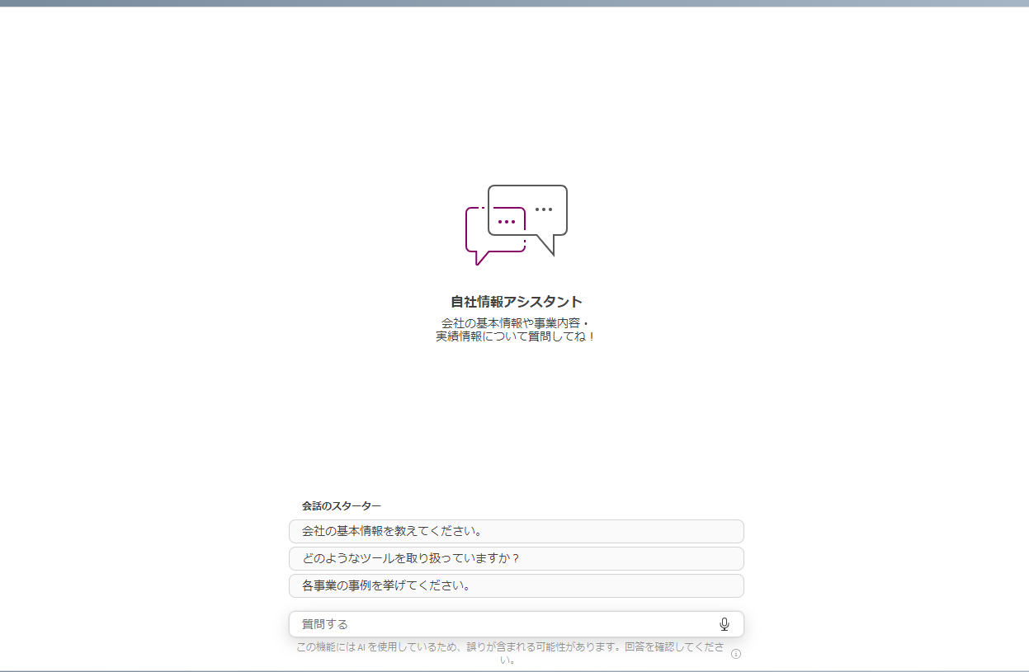Pick the starter "各事業の事例を挙げてください。"
The height and width of the screenshot is (672, 1029).
(516, 585)
